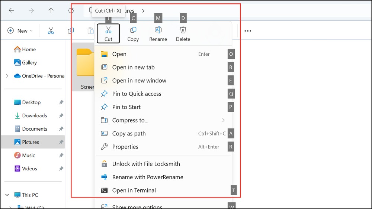Choose Rename with PowerRename
This screenshot has height=209, width=372.
pos(163,177)
